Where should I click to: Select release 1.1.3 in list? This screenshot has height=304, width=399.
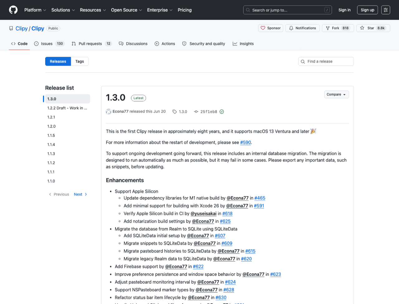click(68, 154)
